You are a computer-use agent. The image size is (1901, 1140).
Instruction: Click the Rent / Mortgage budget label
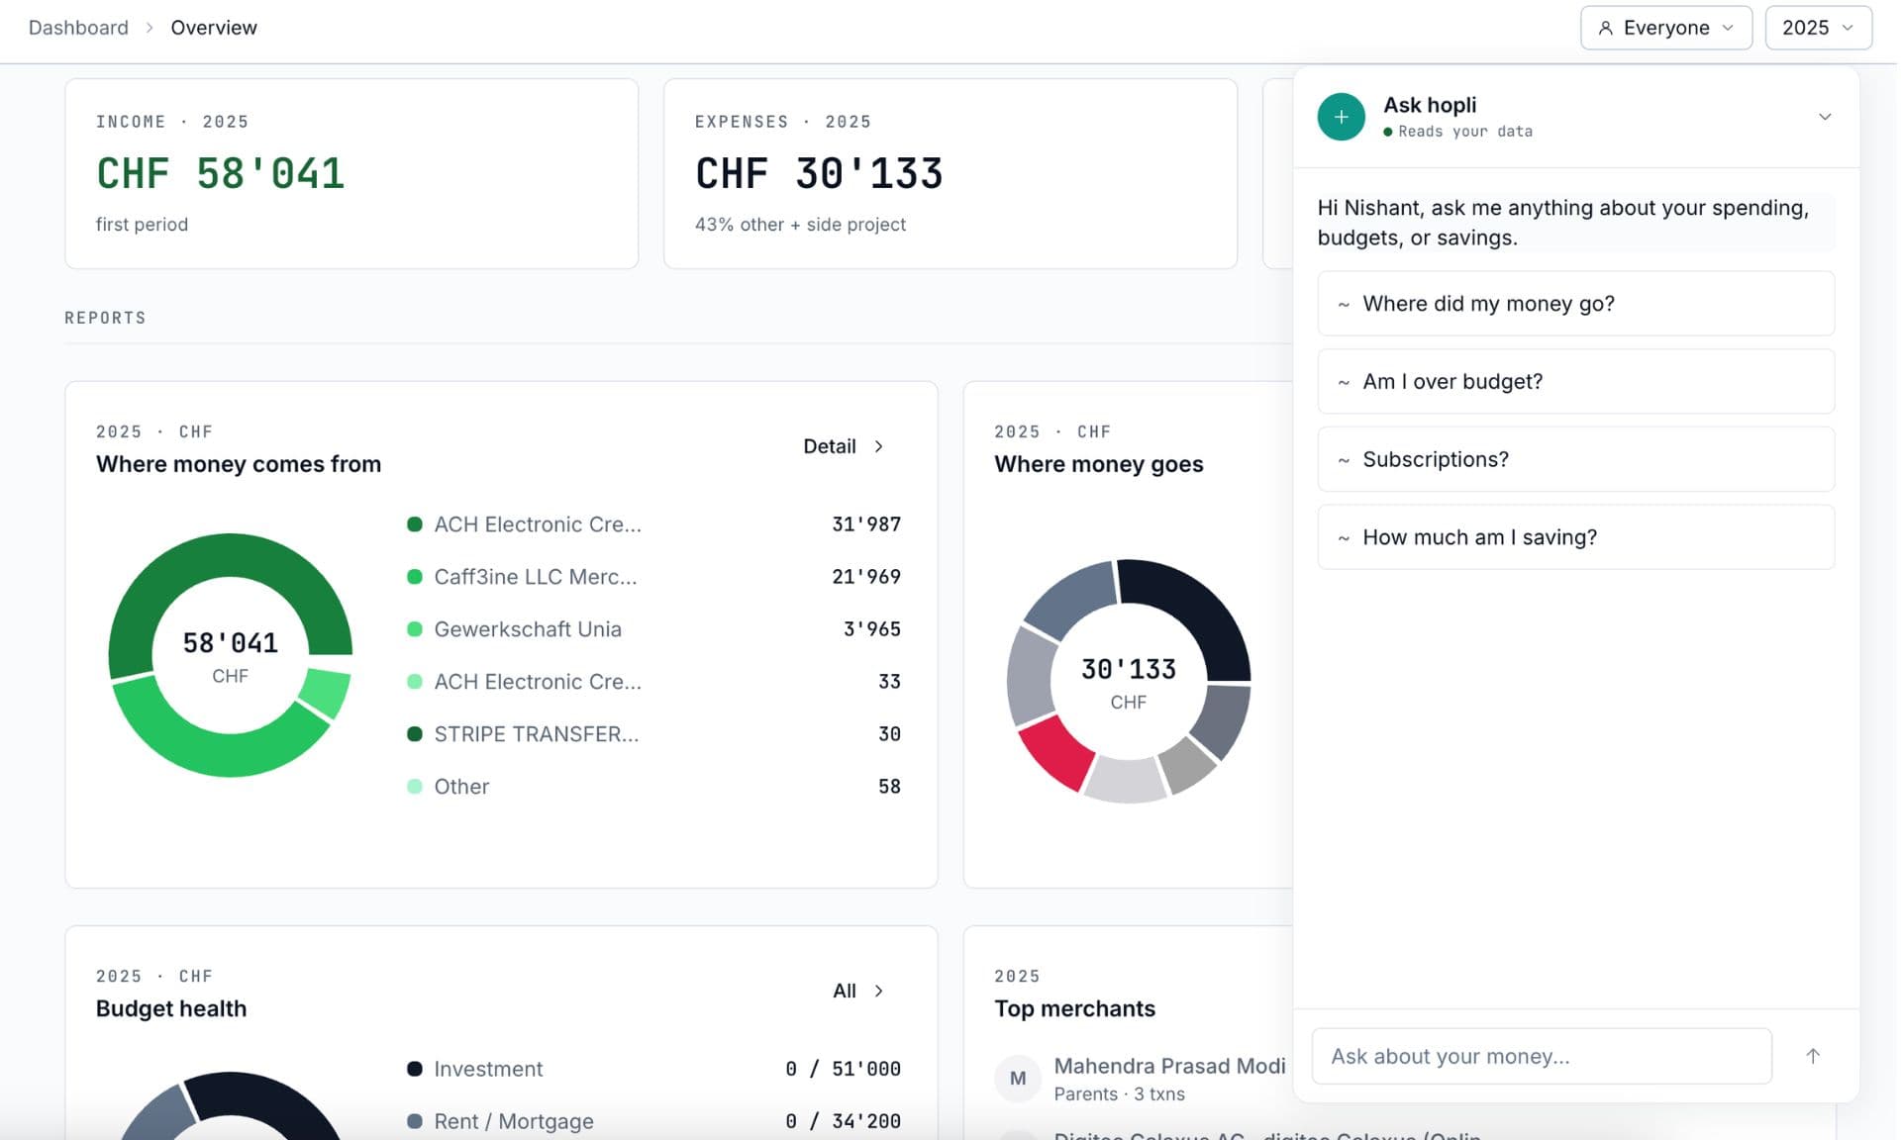point(514,1121)
